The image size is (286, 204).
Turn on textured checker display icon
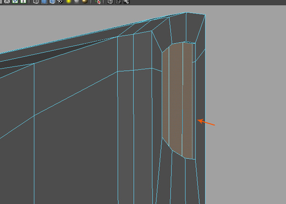(x=60, y=2)
